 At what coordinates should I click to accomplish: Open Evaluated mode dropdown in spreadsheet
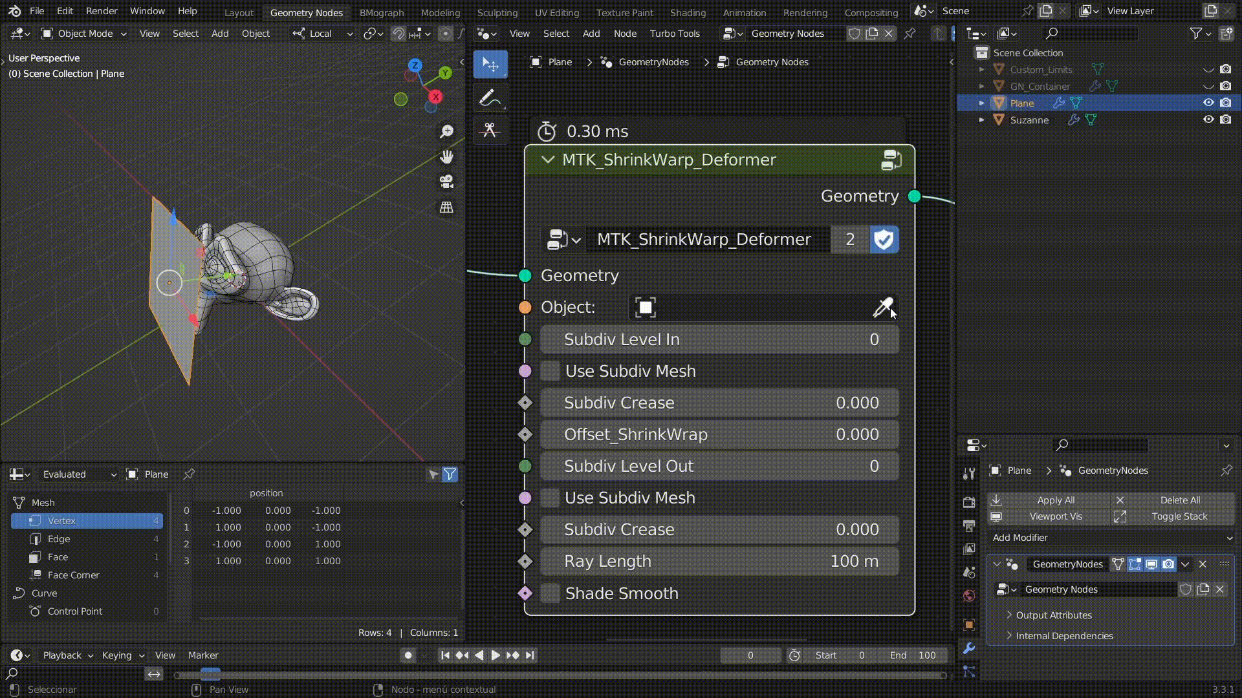click(78, 474)
